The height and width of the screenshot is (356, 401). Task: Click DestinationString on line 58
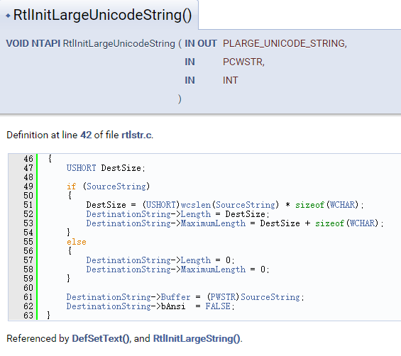pos(128,269)
